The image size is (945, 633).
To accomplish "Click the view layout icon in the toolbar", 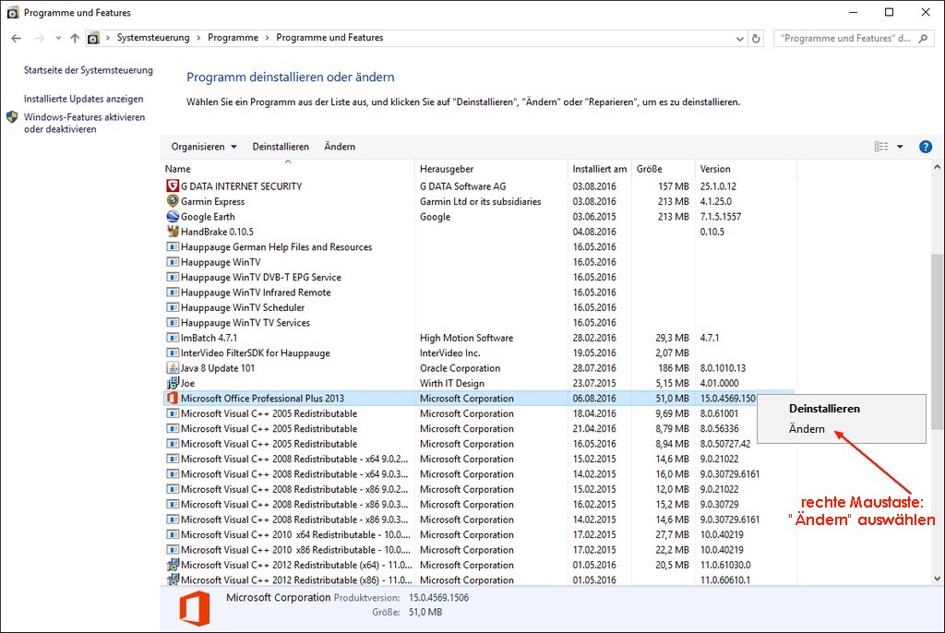I will (881, 147).
